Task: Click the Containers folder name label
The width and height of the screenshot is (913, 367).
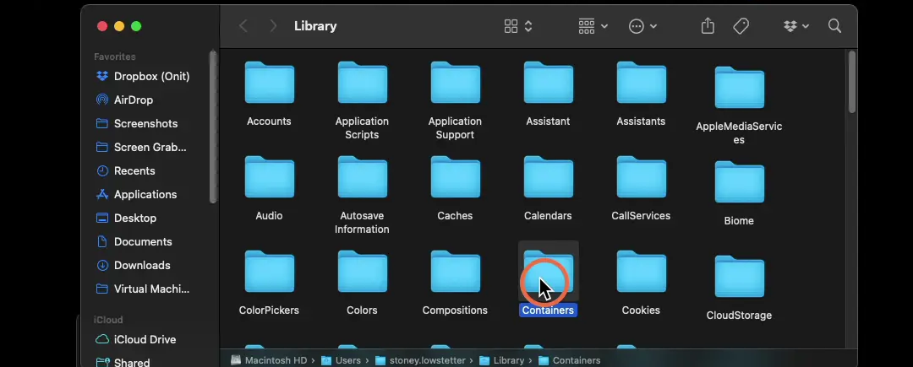Action: point(548,310)
